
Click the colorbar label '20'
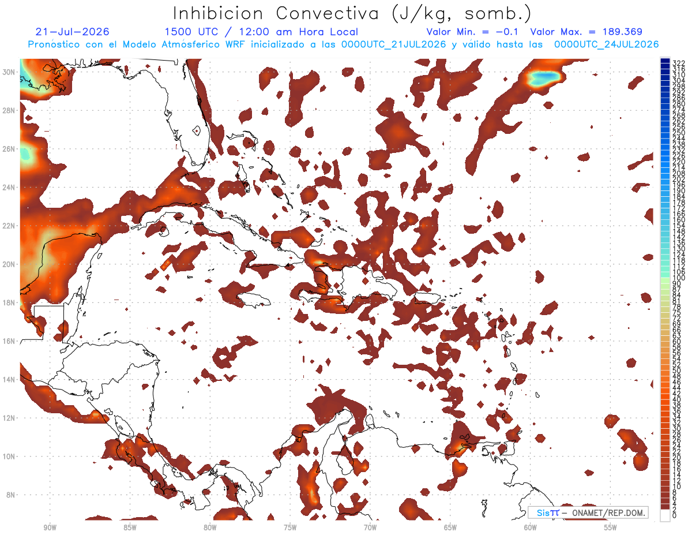coord(677,457)
